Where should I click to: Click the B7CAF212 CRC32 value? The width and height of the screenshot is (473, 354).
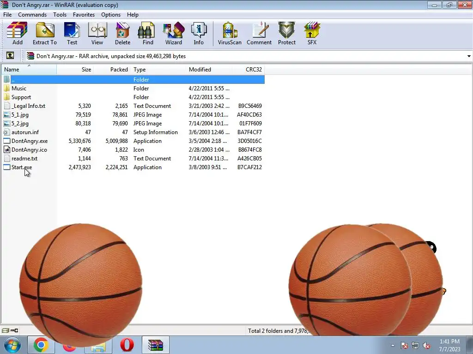249,167
